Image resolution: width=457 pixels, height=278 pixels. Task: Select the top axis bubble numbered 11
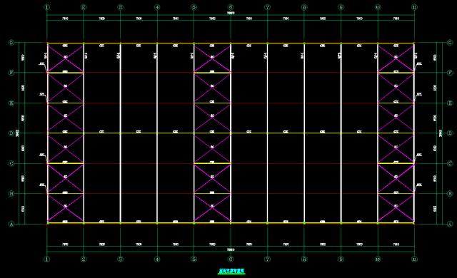pos(414,7)
